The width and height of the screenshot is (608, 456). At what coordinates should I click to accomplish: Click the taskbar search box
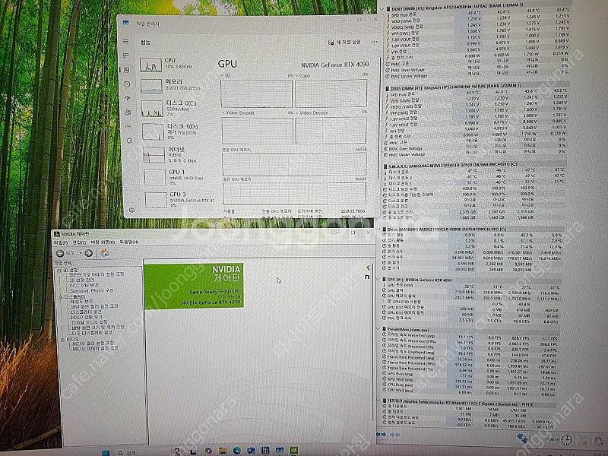[128, 453]
